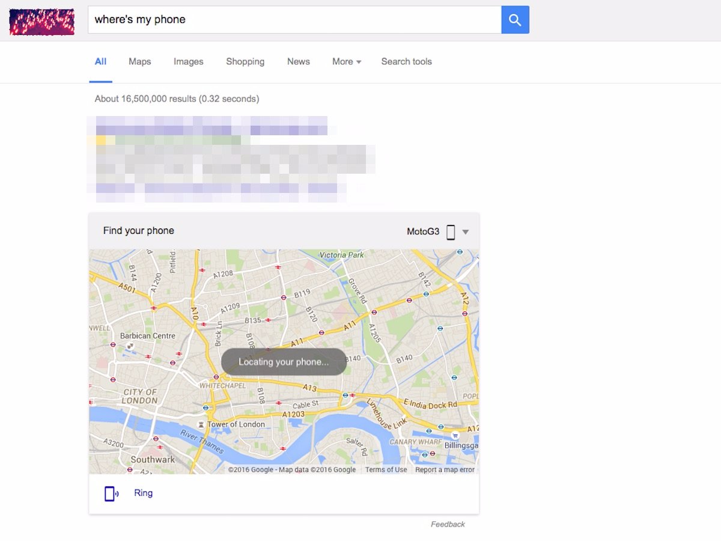Open the Google doodle logo
Screen dimensions: 721x541
tap(41, 22)
